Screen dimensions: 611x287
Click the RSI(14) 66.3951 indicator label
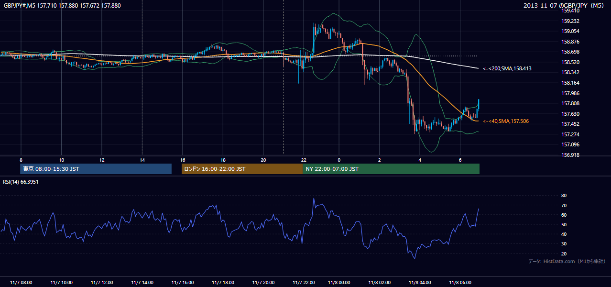(21, 182)
